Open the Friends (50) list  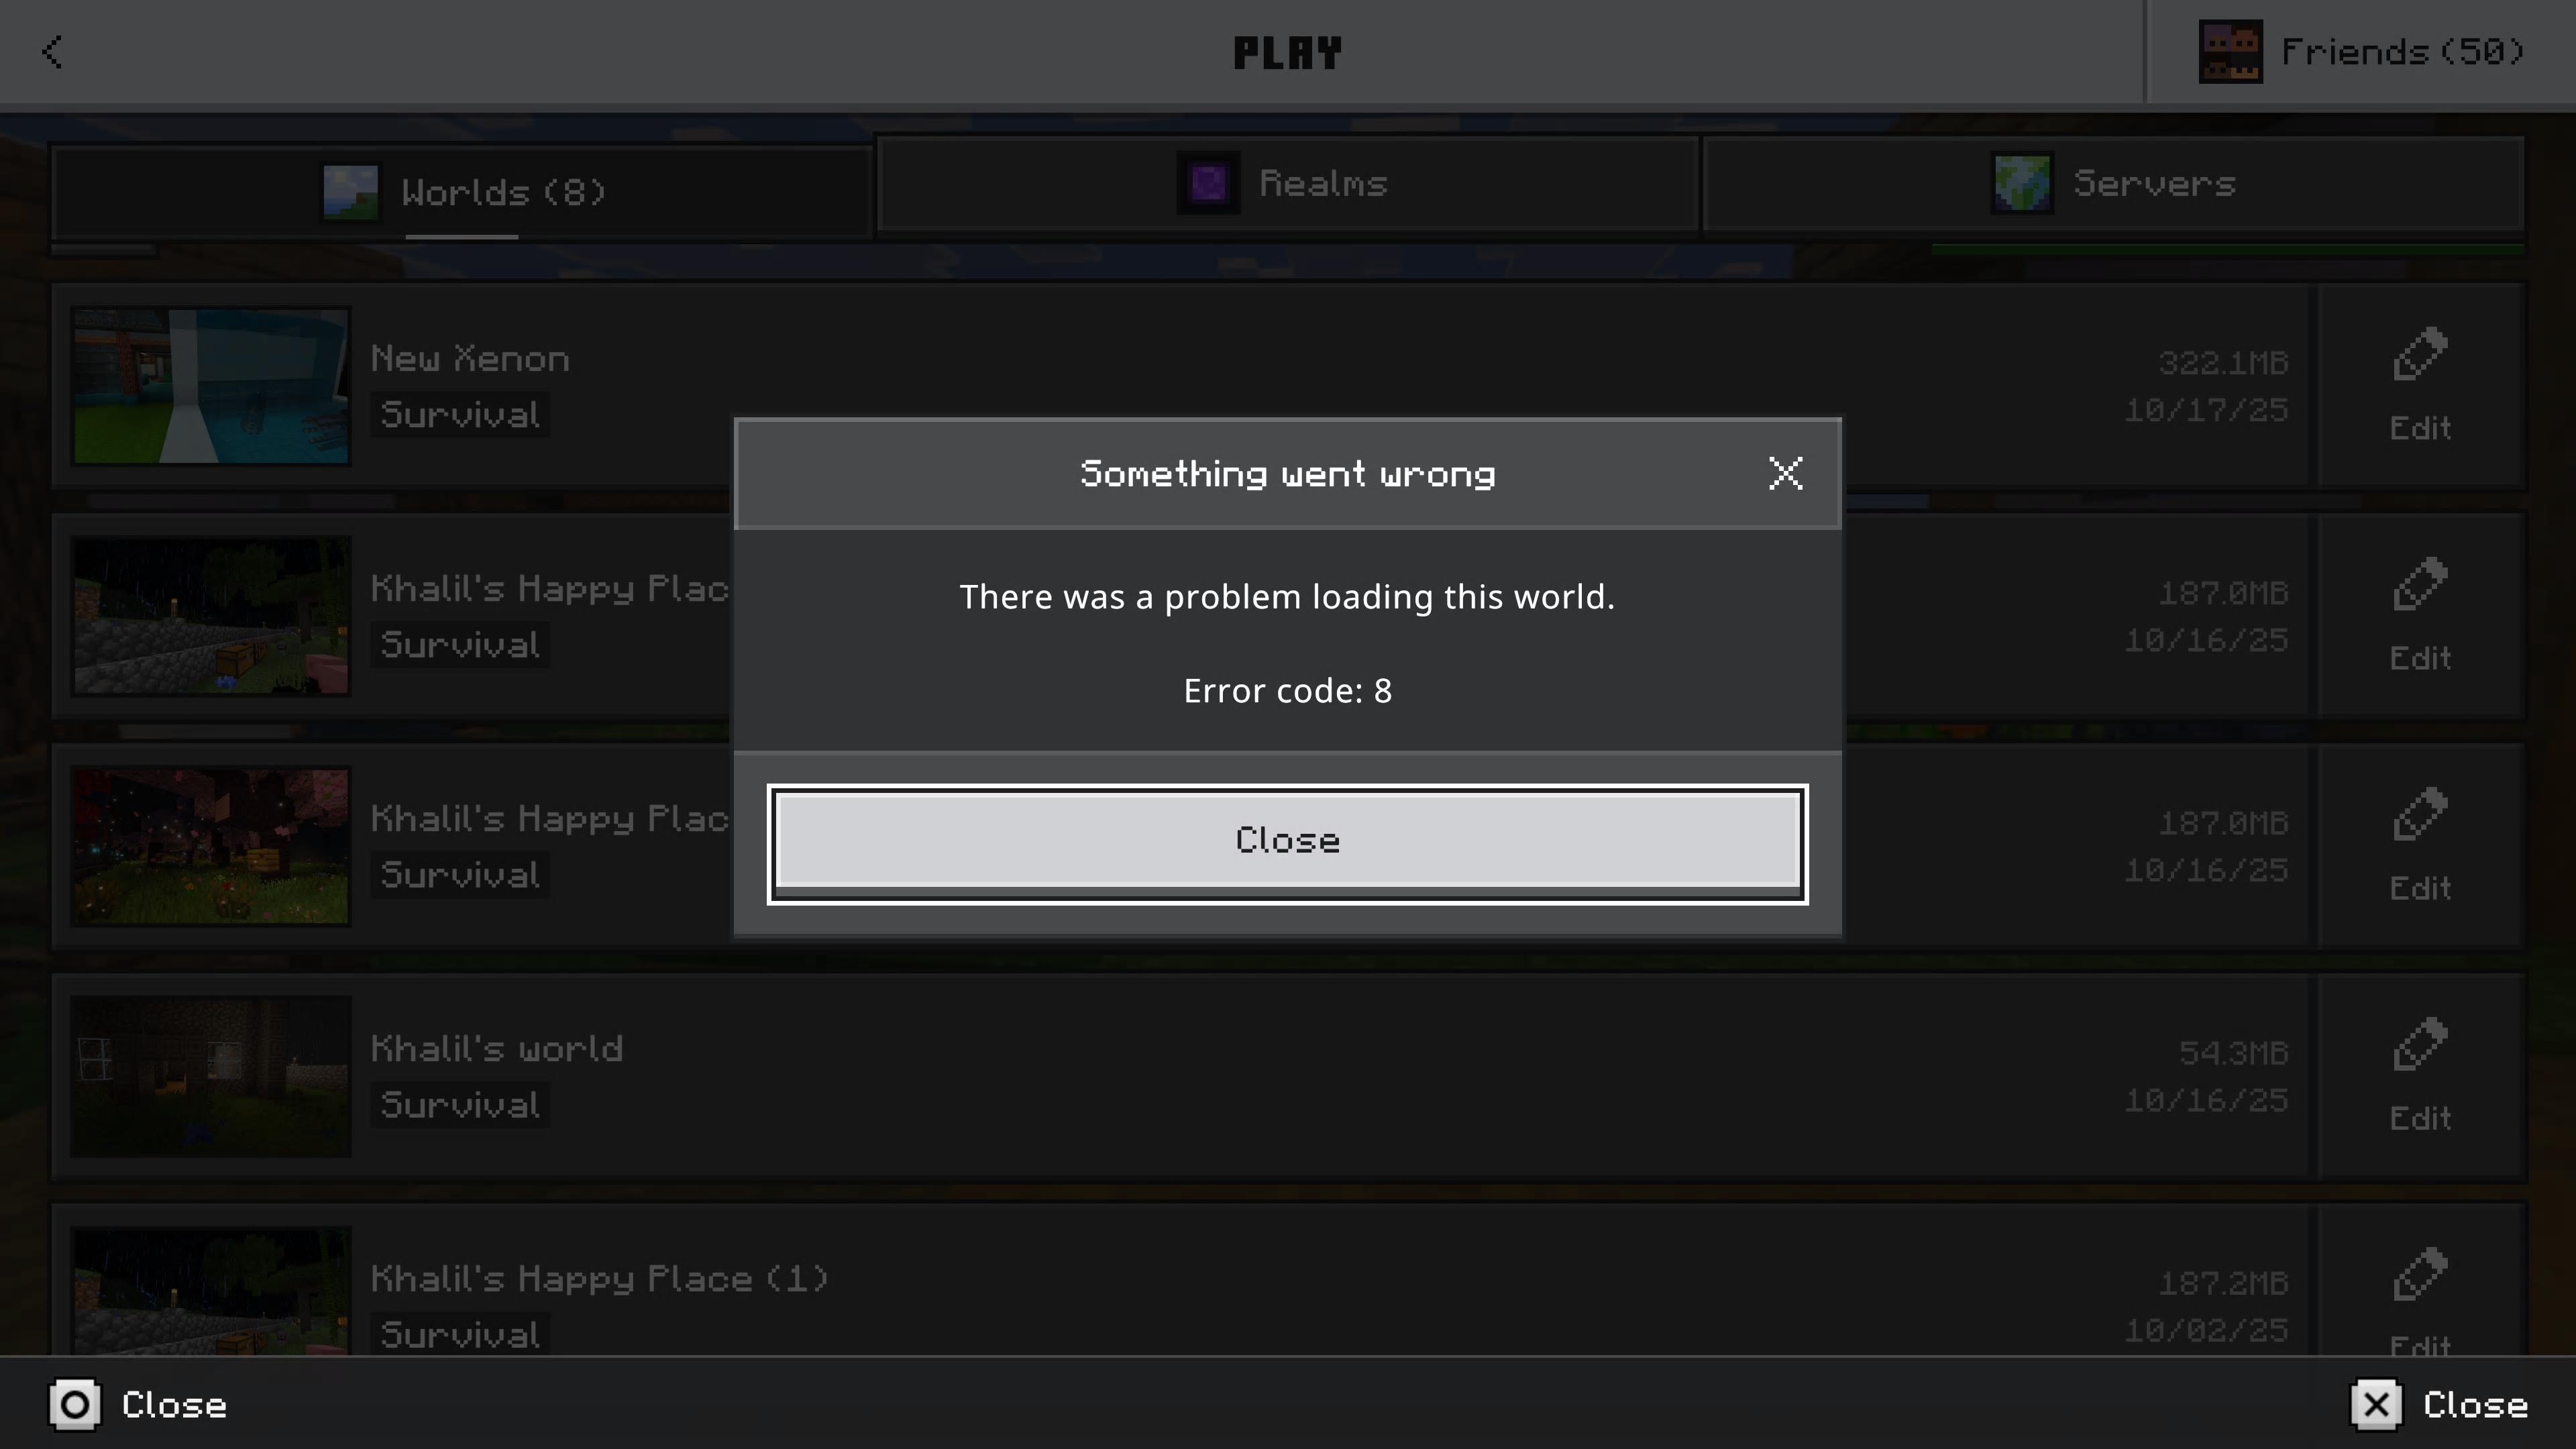(x=2361, y=52)
